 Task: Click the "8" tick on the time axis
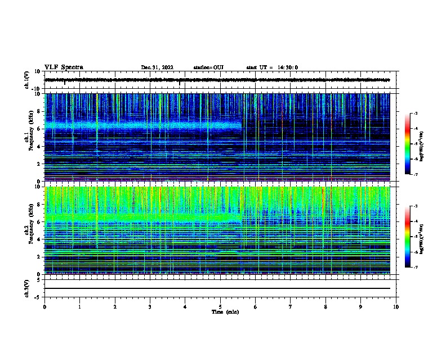point(325,307)
